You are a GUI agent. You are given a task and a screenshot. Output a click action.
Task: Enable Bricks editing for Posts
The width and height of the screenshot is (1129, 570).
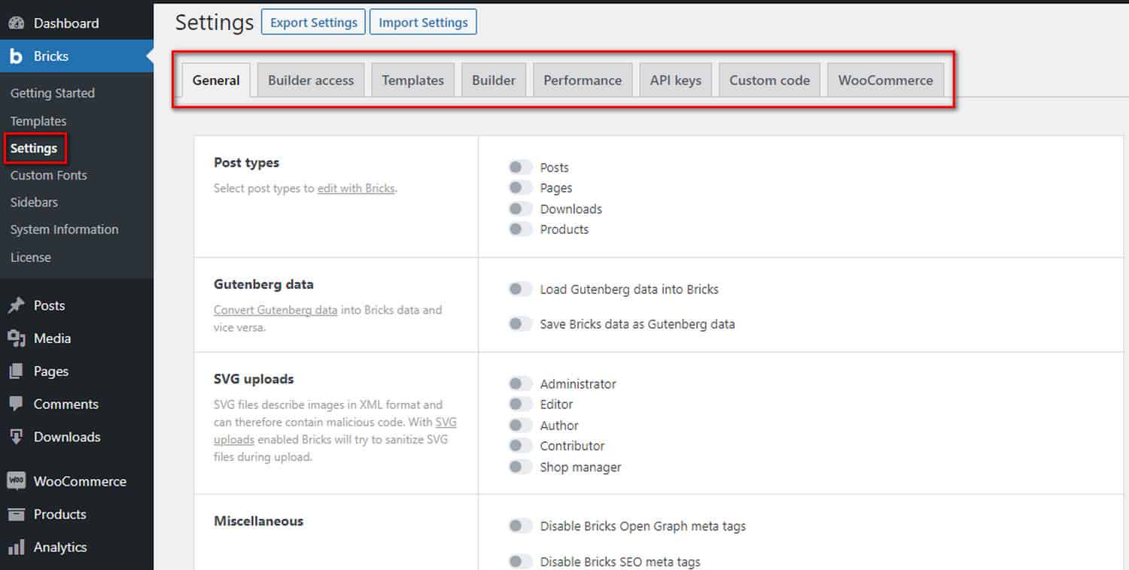[x=520, y=167]
